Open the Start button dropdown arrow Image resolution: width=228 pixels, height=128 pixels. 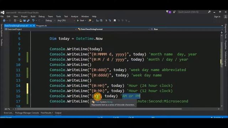pos(85,21)
